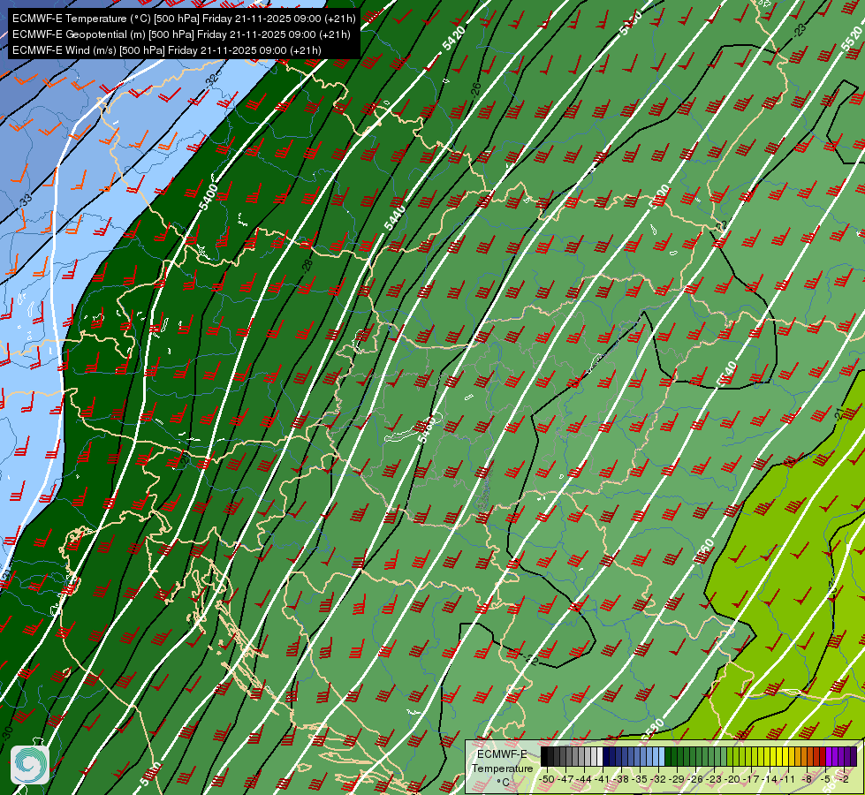Click the -47 legend value
The height and width of the screenshot is (795, 865).
[565, 779]
